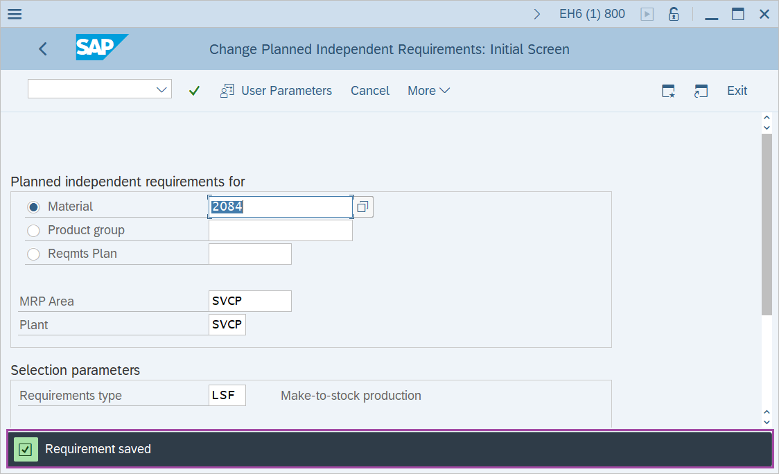Open the hamburger menu icon

(14, 14)
